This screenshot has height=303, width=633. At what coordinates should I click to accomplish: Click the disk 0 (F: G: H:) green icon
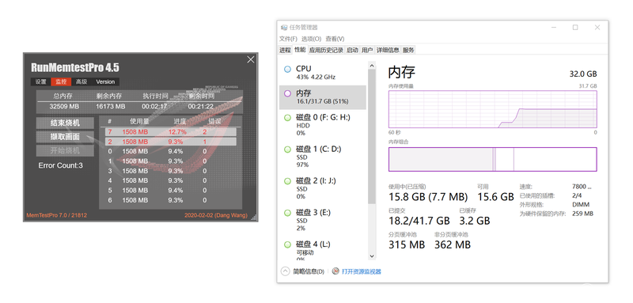point(287,118)
